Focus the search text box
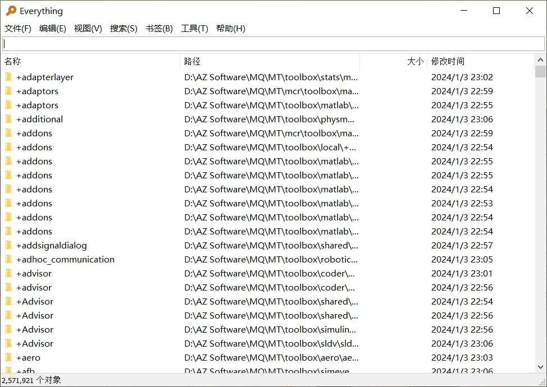The width and height of the screenshot is (547, 387). click(273, 44)
